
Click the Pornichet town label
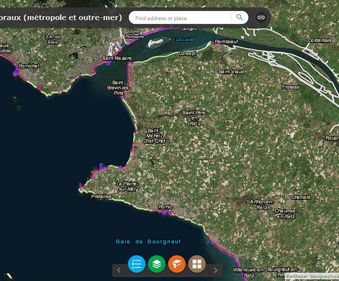coord(29,66)
